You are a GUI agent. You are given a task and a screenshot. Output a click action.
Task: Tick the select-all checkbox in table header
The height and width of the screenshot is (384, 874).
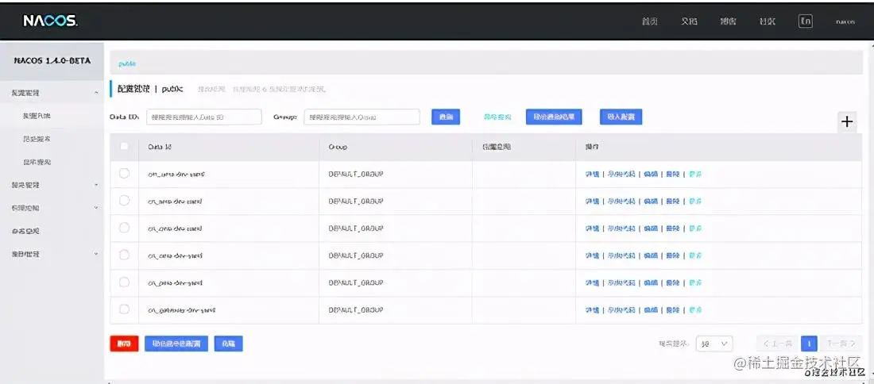pos(124,147)
